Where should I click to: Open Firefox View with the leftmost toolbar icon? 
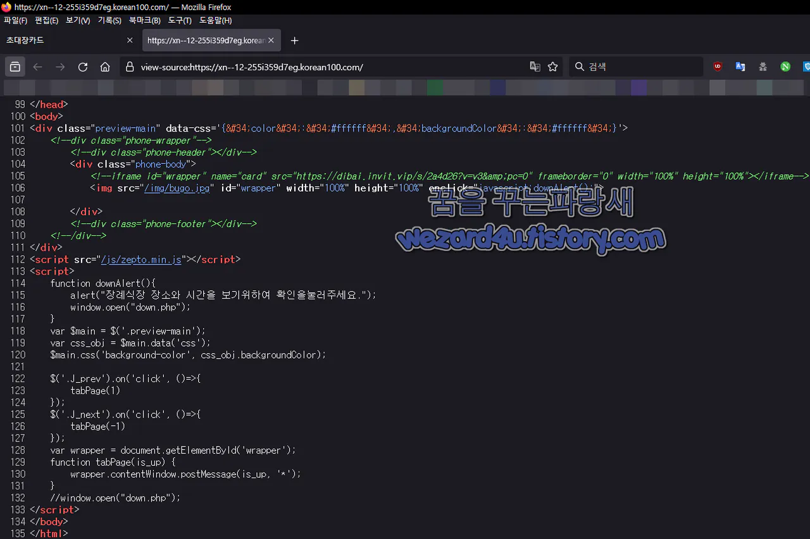[15, 66]
